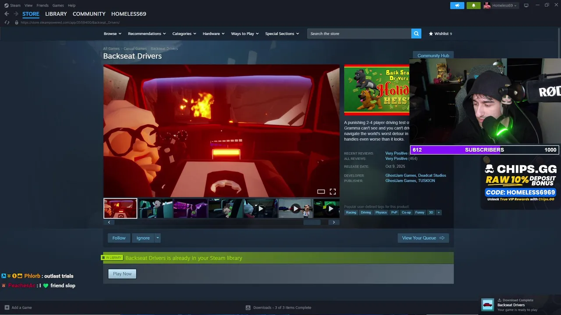Screen dimensions: 561x315
Task: Open the TUSKION publisher link
Action: click(x=426, y=181)
